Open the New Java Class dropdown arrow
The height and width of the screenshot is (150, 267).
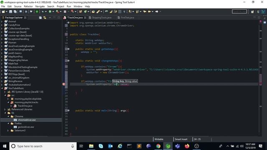[88, 12]
